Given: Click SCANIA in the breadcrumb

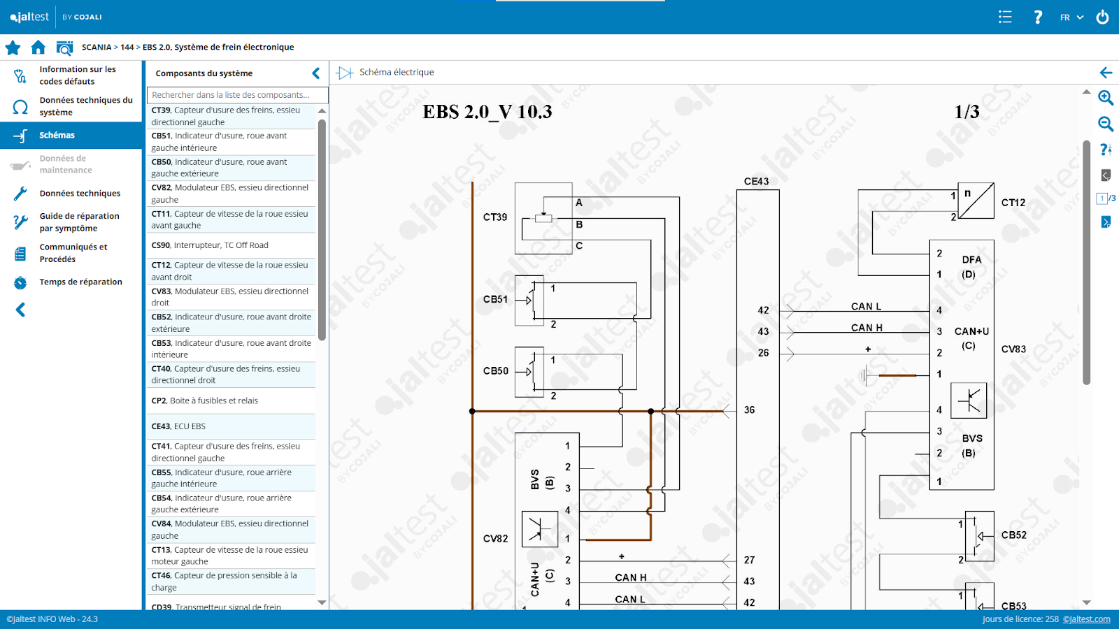Looking at the screenshot, I should [x=97, y=48].
